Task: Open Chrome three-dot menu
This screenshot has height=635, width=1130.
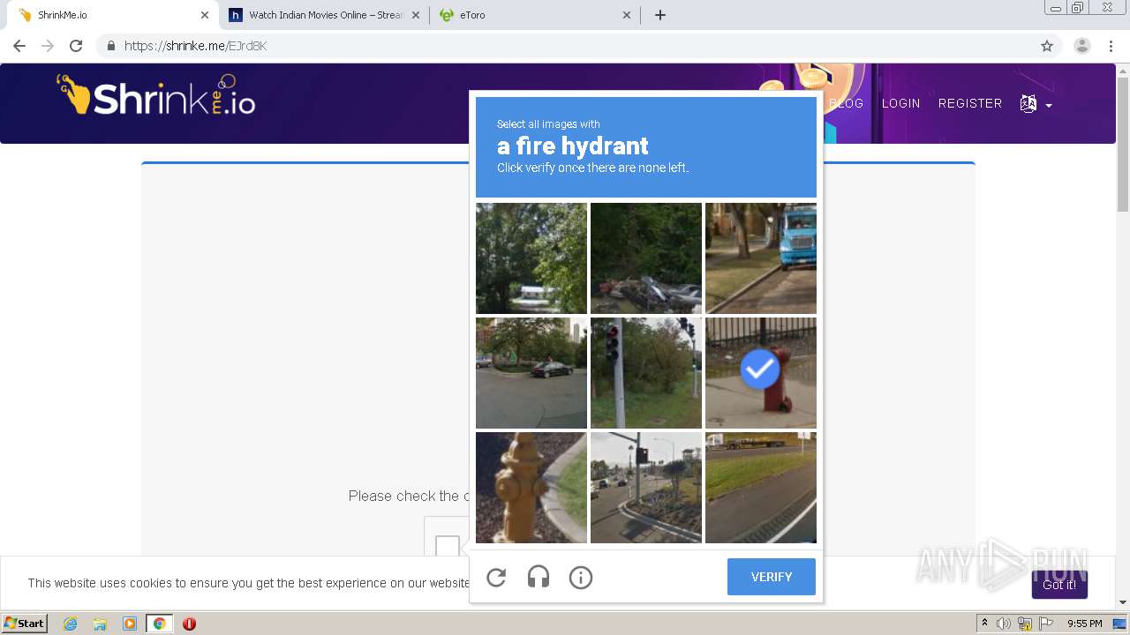Action: [1111, 46]
